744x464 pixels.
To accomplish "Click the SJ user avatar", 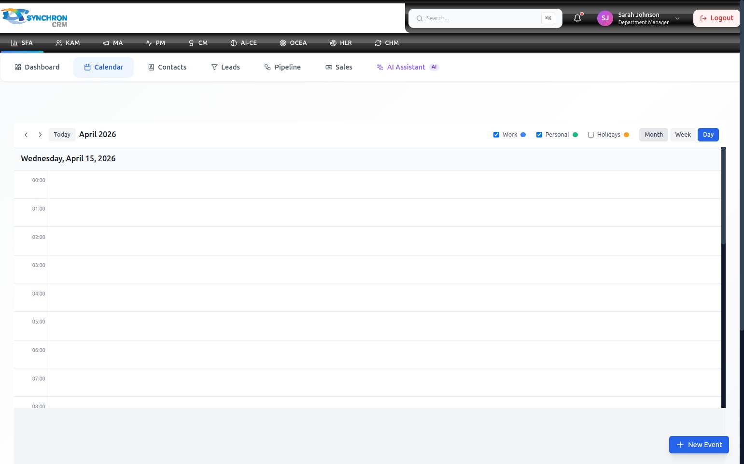I will tap(605, 18).
